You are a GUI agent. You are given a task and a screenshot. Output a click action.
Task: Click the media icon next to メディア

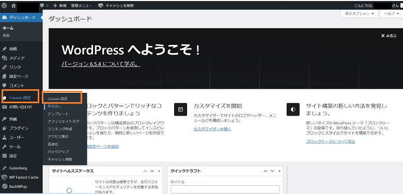pyautogui.click(x=4, y=58)
